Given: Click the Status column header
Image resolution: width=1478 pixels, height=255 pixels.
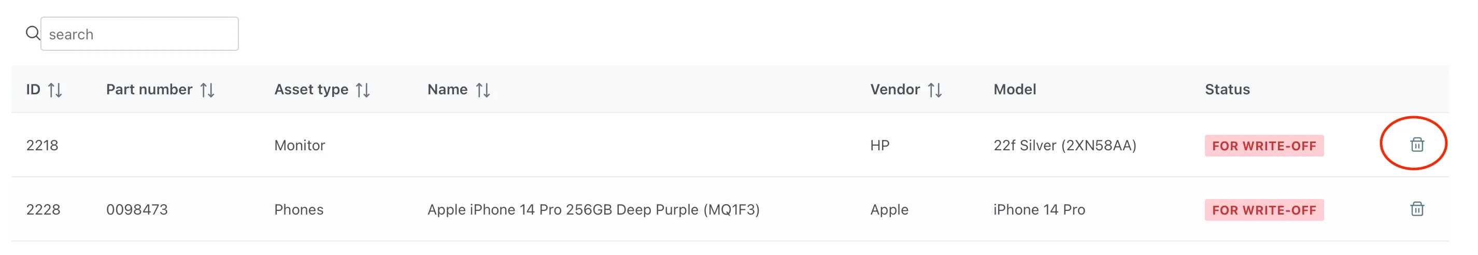Looking at the screenshot, I should click(1227, 90).
